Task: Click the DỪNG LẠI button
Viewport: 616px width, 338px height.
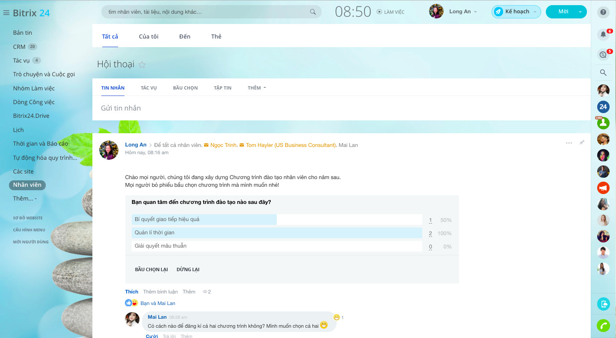Action: [x=188, y=269]
